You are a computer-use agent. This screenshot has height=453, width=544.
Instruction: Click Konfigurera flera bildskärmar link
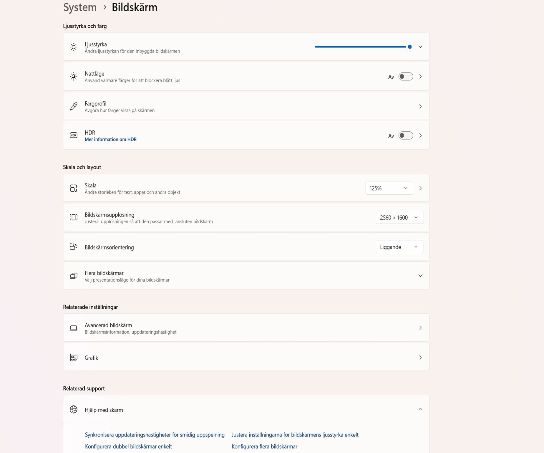click(264, 446)
